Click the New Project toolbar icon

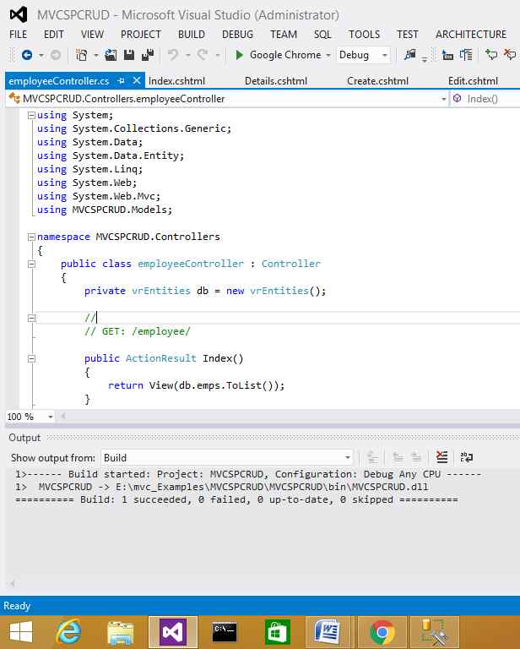pos(82,55)
